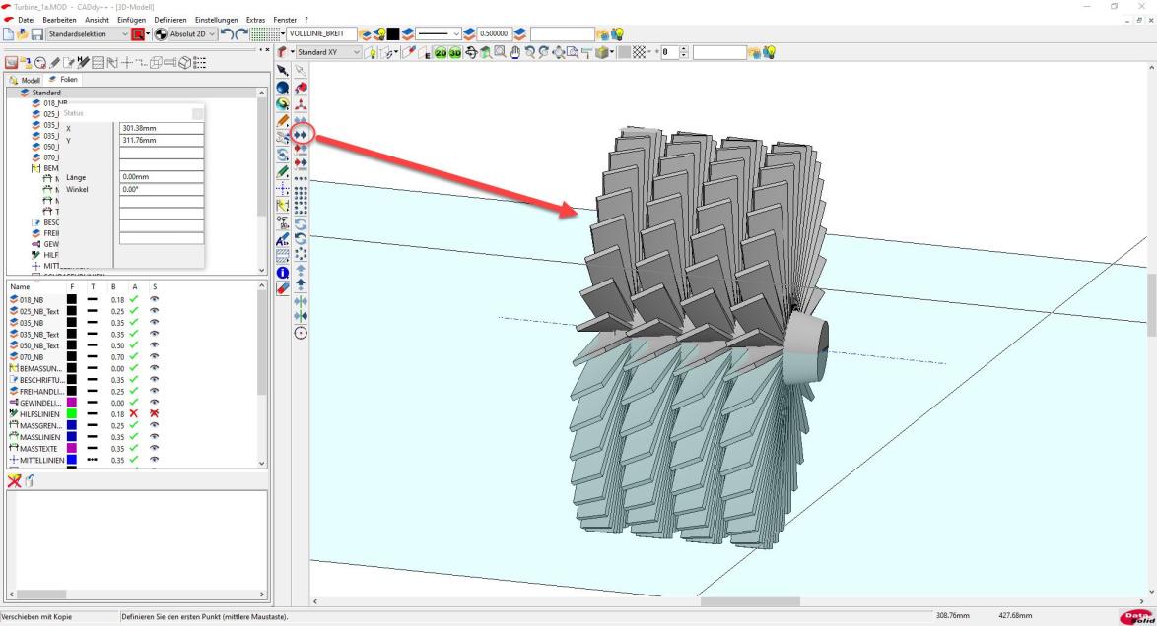Select the eraser tool in vertical toolbar
This screenshot has width=1157, height=626.
[x=283, y=288]
